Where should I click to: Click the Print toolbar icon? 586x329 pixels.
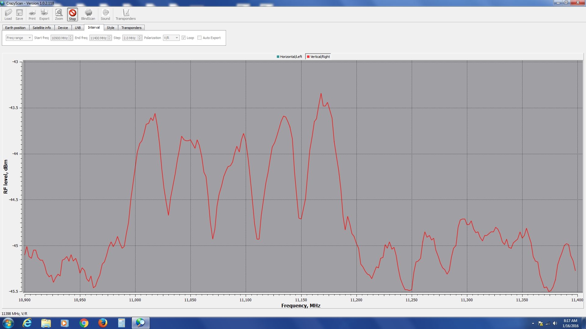click(x=32, y=14)
